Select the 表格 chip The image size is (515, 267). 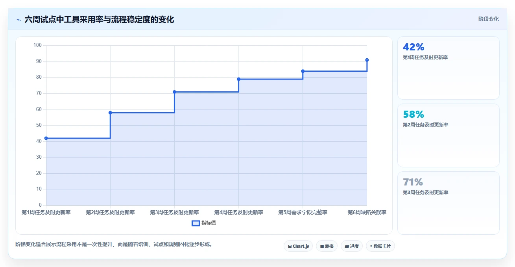click(327, 246)
